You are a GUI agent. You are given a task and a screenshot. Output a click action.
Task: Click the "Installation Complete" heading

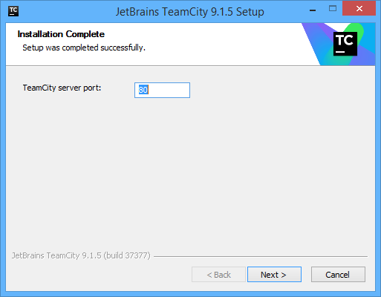61,34
